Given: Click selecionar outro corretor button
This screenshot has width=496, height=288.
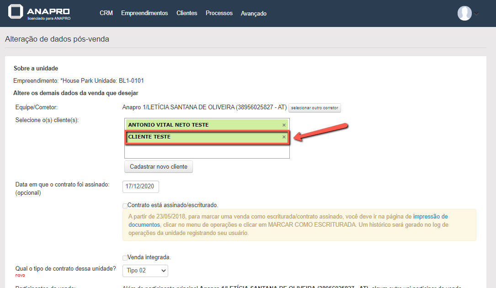Looking at the screenshot, I should coord(315,108).
